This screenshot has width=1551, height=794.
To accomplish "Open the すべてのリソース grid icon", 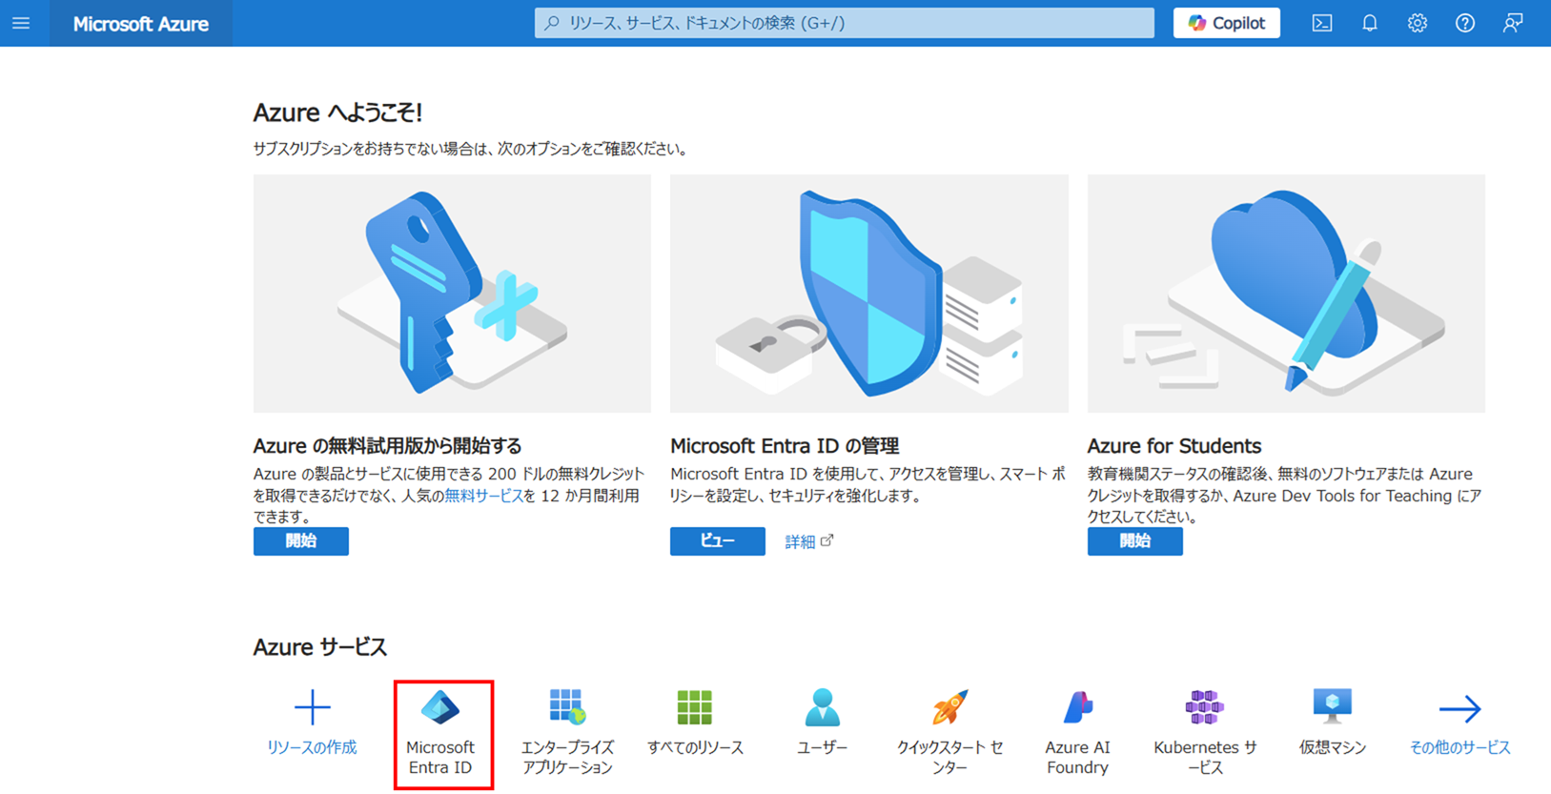I will click(x=695, y=708).
